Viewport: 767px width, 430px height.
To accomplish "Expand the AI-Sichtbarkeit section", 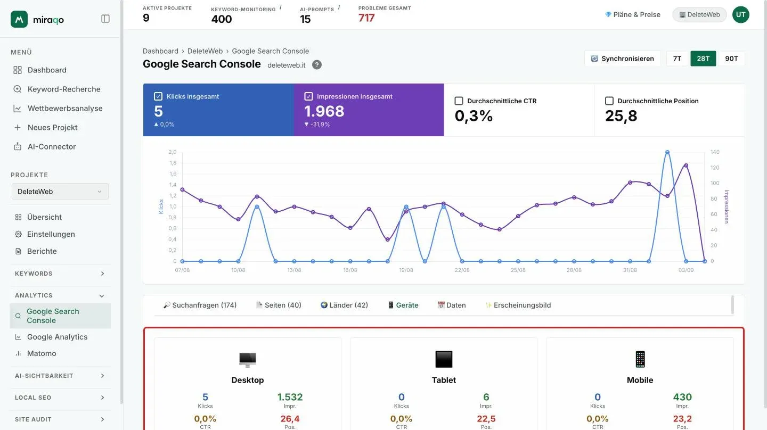I will (60, 376).
